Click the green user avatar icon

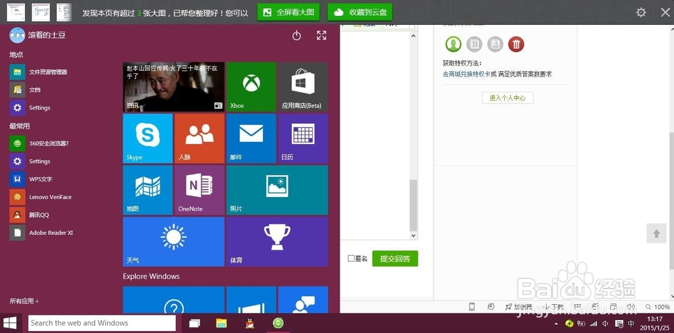[x=453, y=44]
